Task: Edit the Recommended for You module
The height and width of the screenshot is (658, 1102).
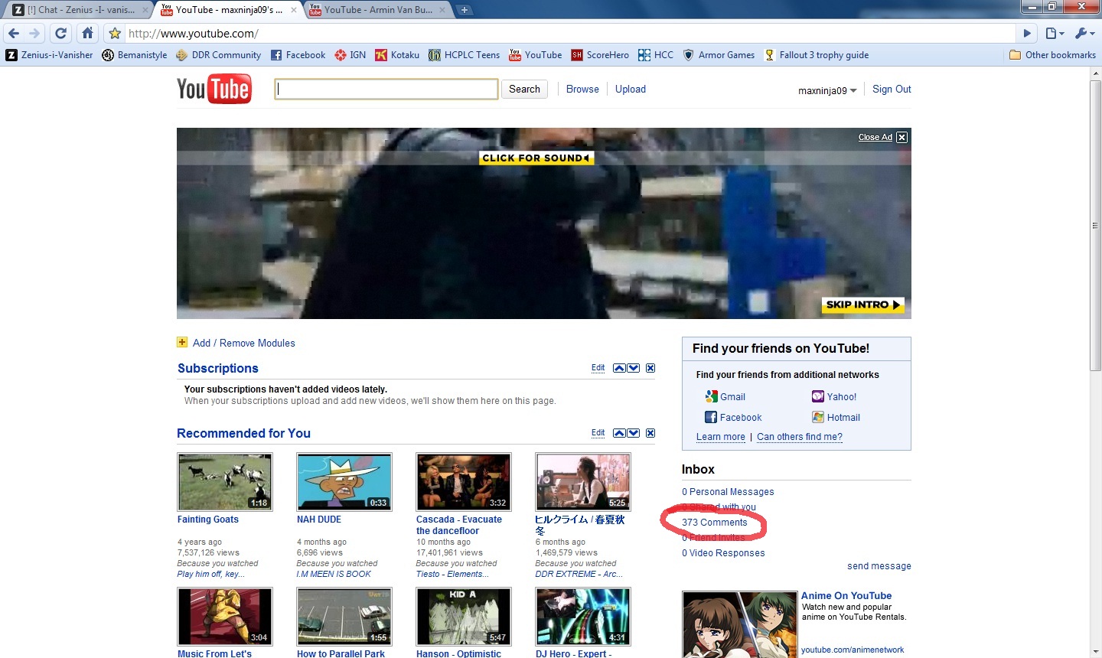Action: coord(598,432)
